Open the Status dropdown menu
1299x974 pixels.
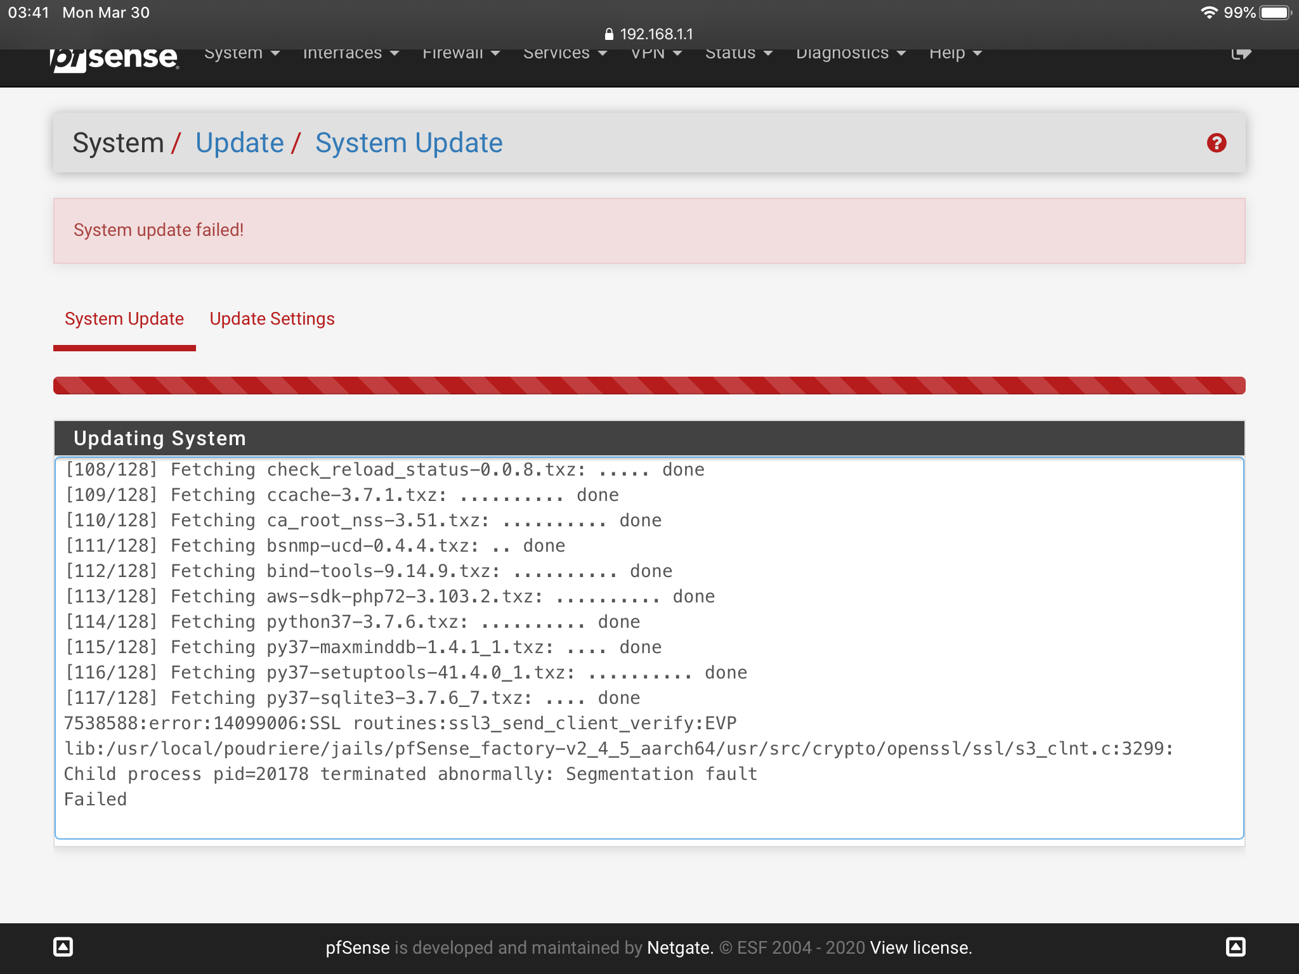pyautogui.click(x=738, y=55)
